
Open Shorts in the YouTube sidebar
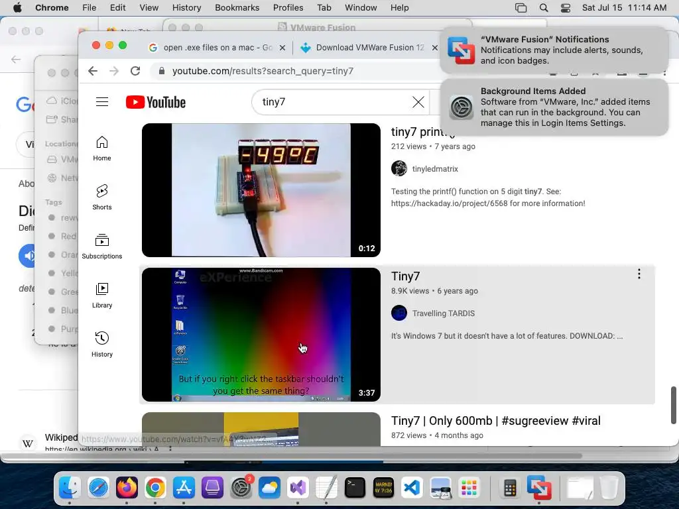click(x=101, y=198)
